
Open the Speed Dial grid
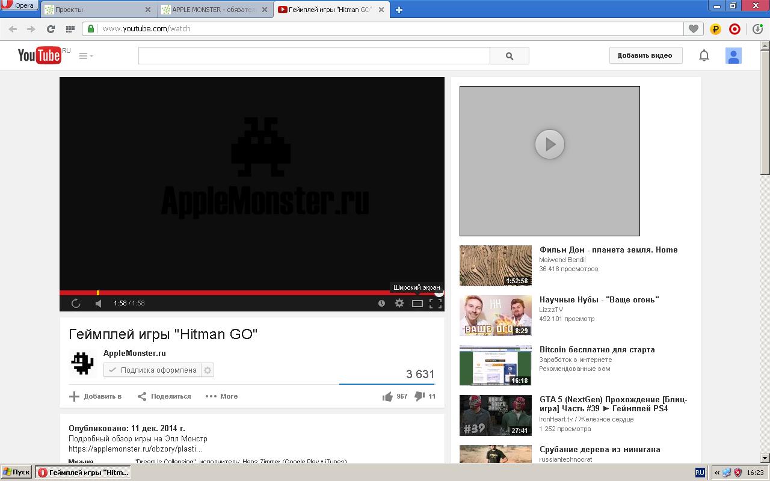point(70,29)
